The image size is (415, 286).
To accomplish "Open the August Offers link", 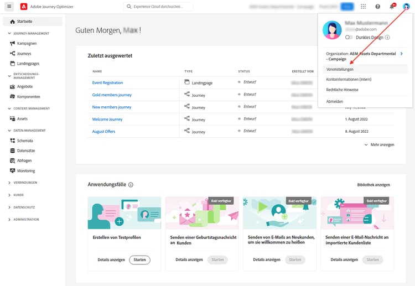I will click(x=103, y=131).
